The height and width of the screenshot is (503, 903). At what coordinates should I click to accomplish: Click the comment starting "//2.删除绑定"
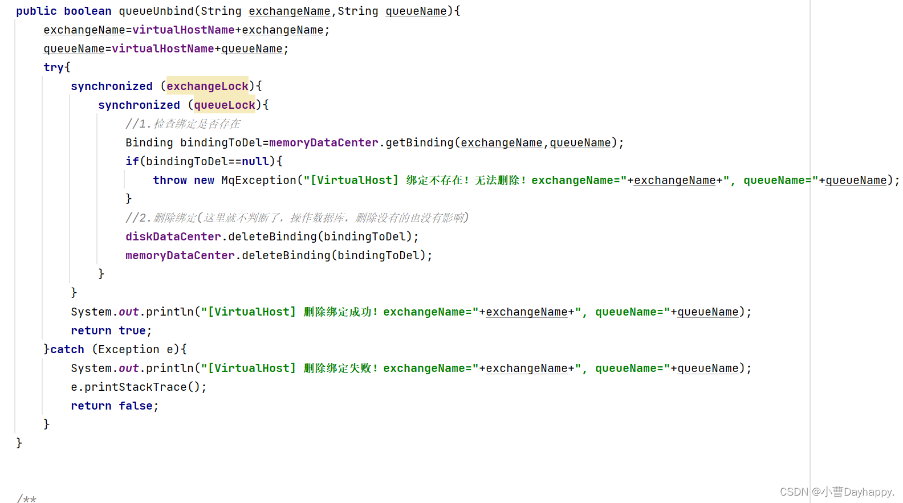[297, 218]
